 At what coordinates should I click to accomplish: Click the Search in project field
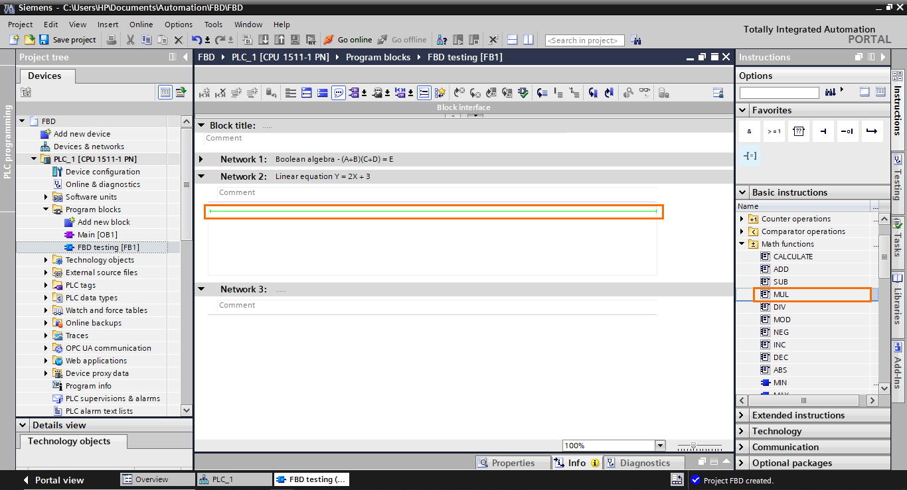[x=584, y=40]
